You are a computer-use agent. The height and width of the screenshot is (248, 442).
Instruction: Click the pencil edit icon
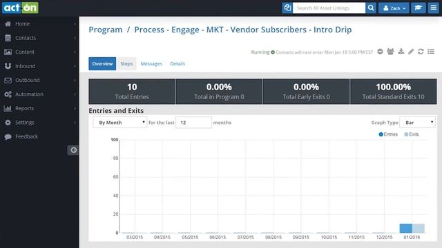click(x=411, y=52)
